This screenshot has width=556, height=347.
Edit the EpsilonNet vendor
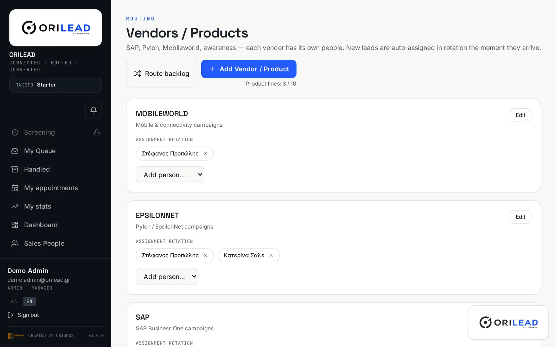520,217
